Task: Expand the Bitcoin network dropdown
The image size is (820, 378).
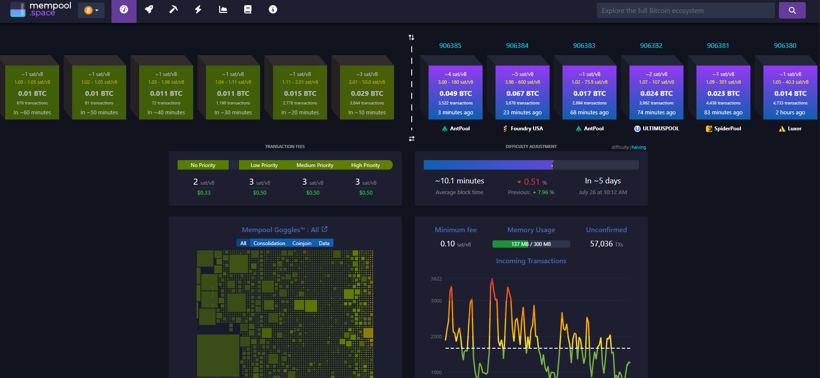Action: (91, 10)
